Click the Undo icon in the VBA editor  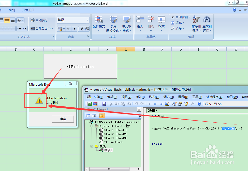136,104
